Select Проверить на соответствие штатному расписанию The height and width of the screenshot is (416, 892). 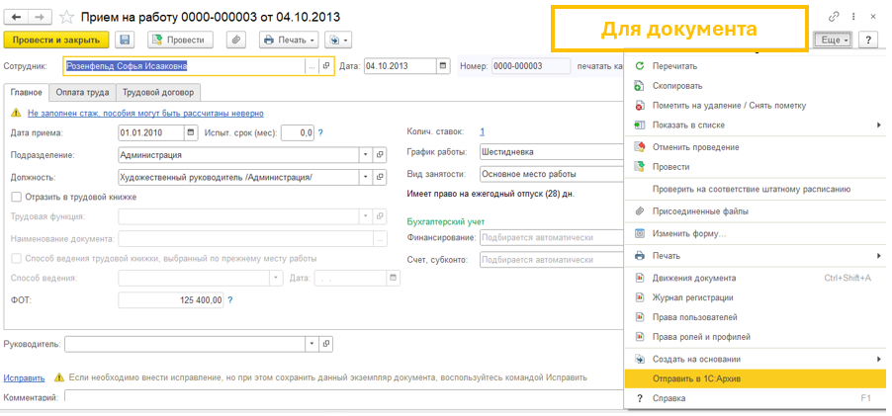(x=756, y=190)
